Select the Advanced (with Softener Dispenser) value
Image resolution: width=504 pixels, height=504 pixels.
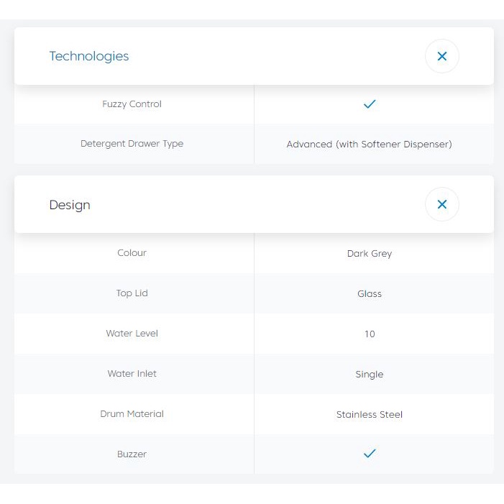369,145
